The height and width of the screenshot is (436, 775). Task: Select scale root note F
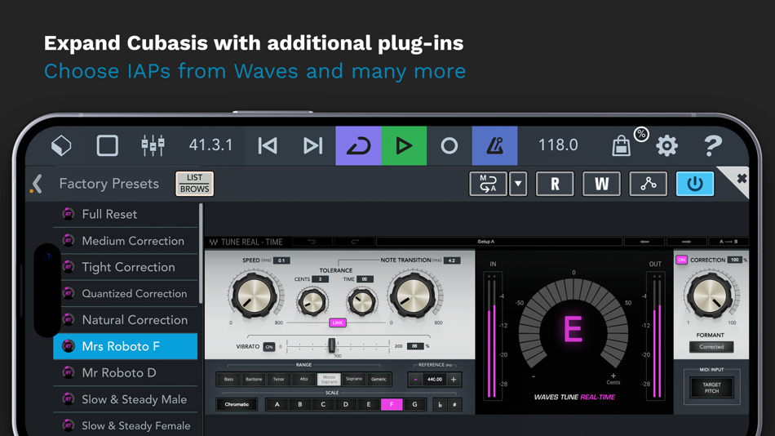[x=392, y=404]
